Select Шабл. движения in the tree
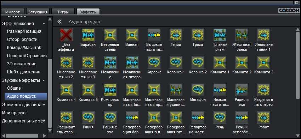301x139 pixels. pos(24,72)
